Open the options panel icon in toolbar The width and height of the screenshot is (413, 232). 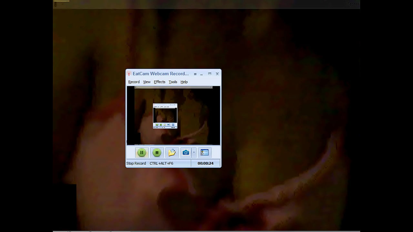coord(205,152)
